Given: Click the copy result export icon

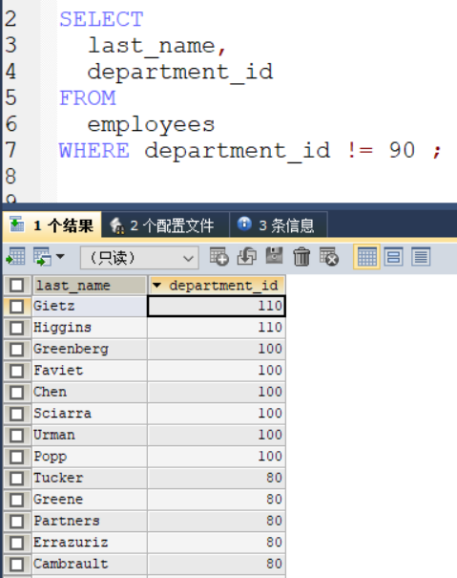Looking at the screenshot, I should tap(42, 256).
